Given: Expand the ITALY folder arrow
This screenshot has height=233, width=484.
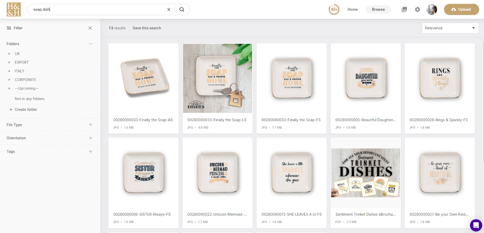Looking at the screenshot, I should [9, 71].
